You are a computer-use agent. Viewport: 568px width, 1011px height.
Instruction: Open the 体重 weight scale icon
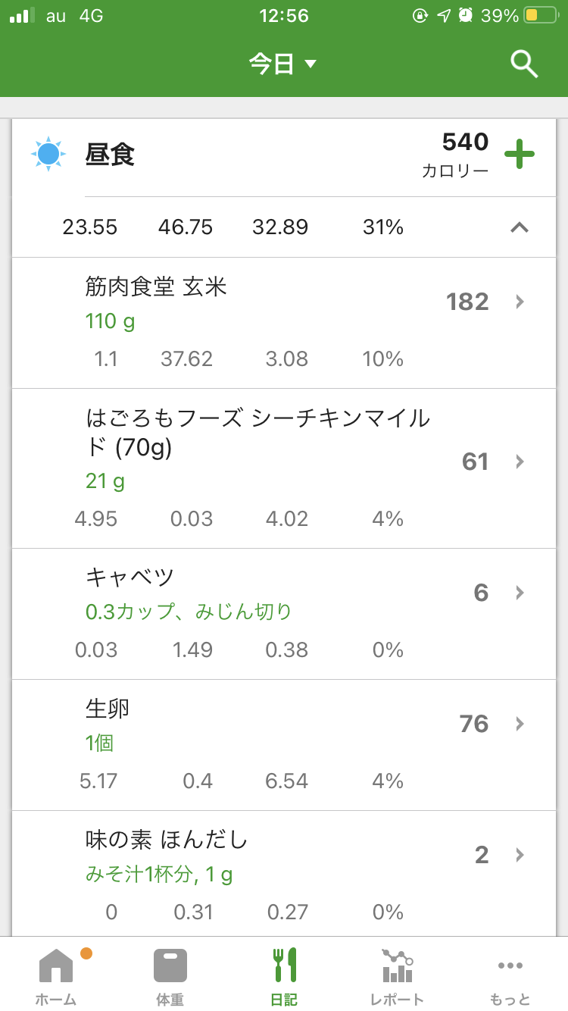point(170,966)
